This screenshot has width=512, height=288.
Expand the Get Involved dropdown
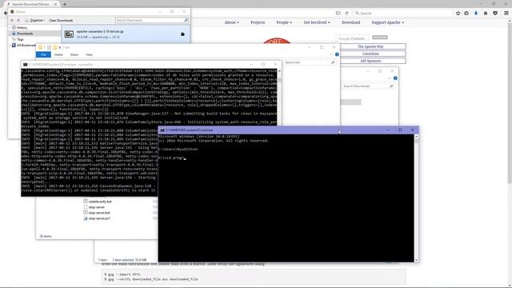[317, 22]
